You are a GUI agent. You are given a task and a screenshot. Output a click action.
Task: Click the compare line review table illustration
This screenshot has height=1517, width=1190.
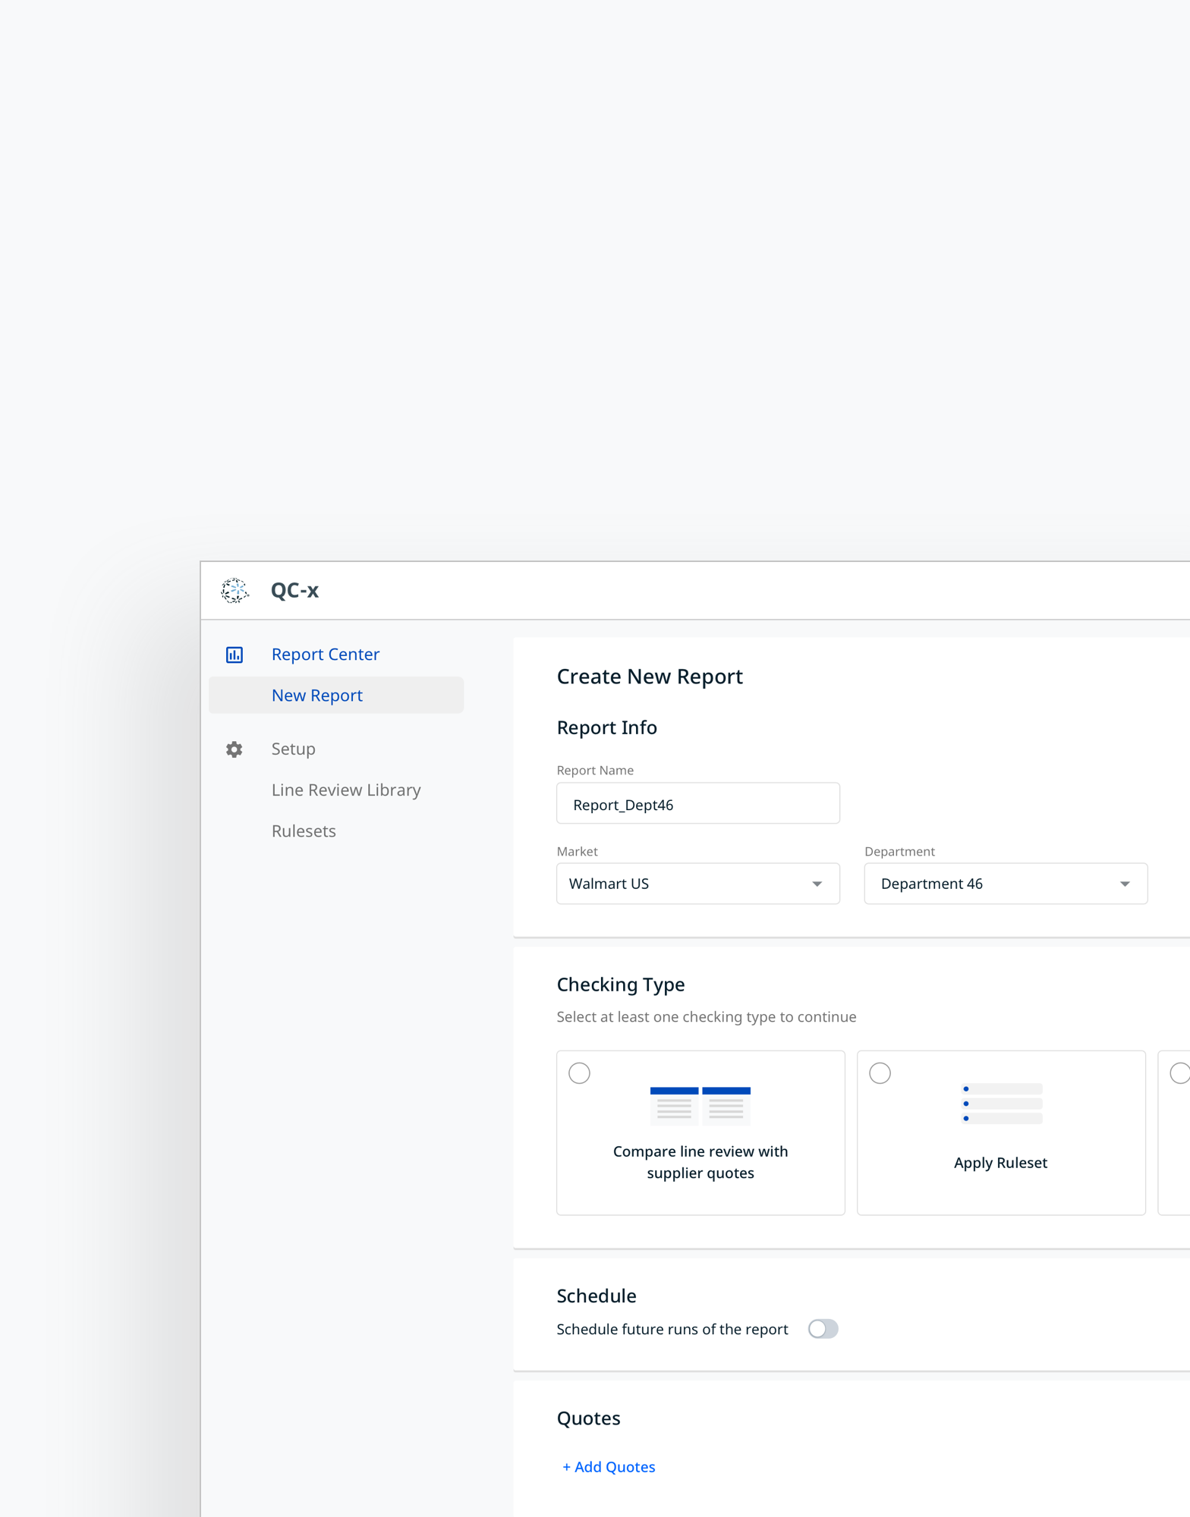click(700, 1105)
